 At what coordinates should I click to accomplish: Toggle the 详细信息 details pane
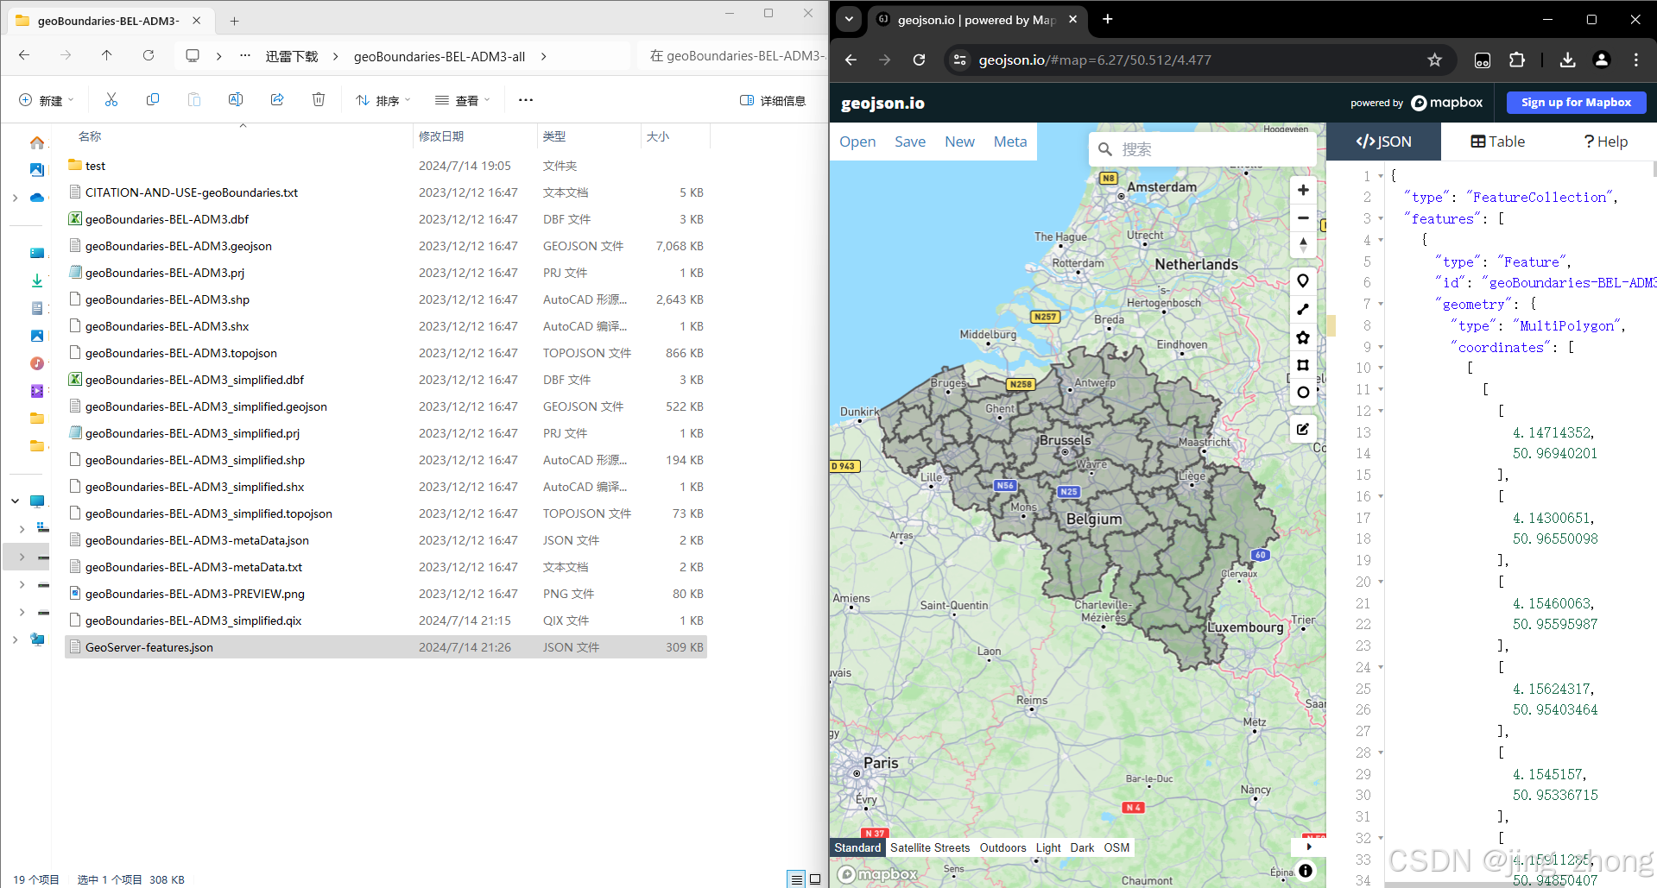point(773,100)
